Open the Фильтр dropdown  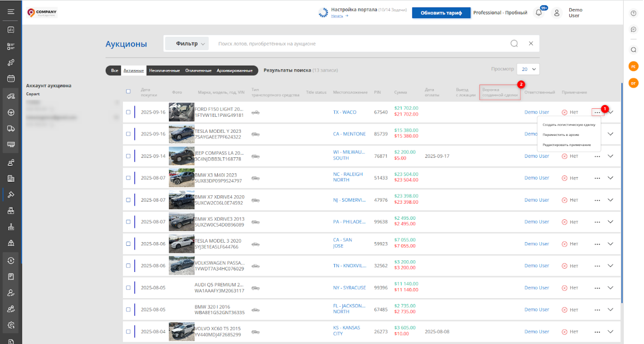point(186,44)
